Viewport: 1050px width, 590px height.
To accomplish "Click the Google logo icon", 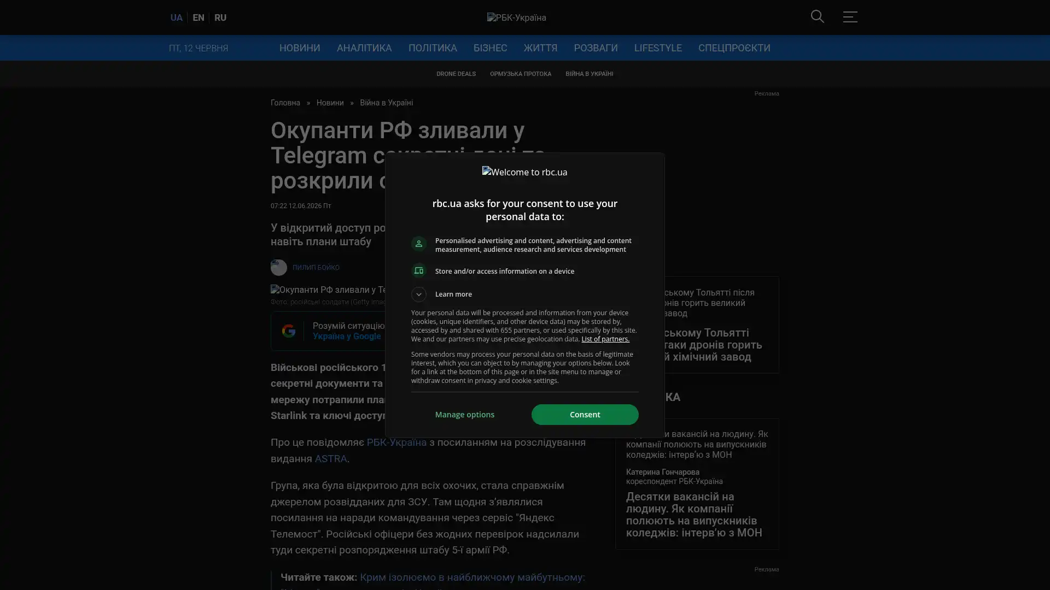I will click(x=288, y=331).
